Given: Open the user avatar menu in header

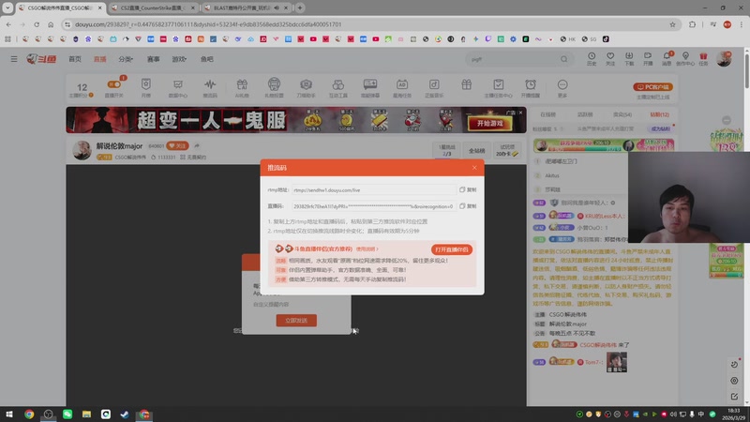Looking at the screenshot, I should point(724,59).
